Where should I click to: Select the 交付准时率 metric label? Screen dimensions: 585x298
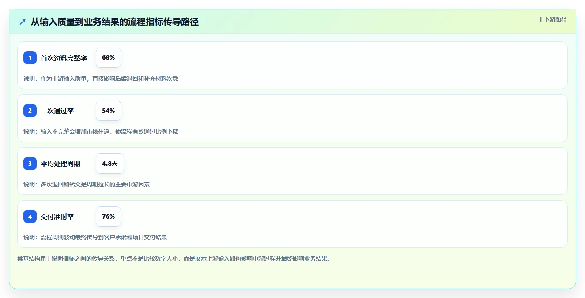[x=57, y=216]
